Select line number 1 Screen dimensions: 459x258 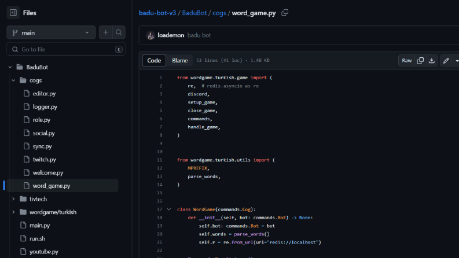coord(161,78)
